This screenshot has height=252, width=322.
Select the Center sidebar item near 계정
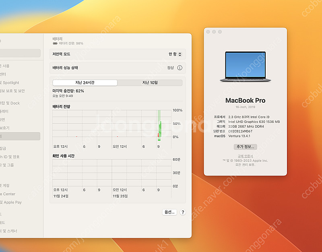8,194
